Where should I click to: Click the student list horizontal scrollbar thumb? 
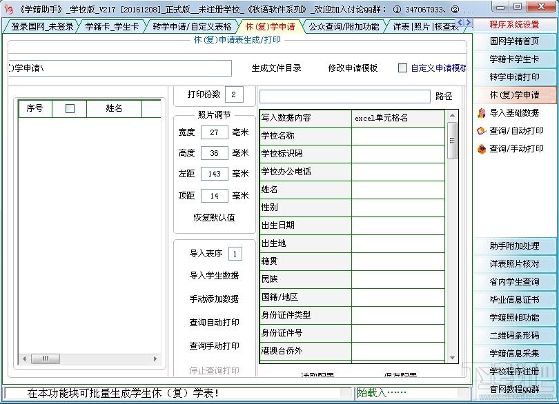coord(46,358)
